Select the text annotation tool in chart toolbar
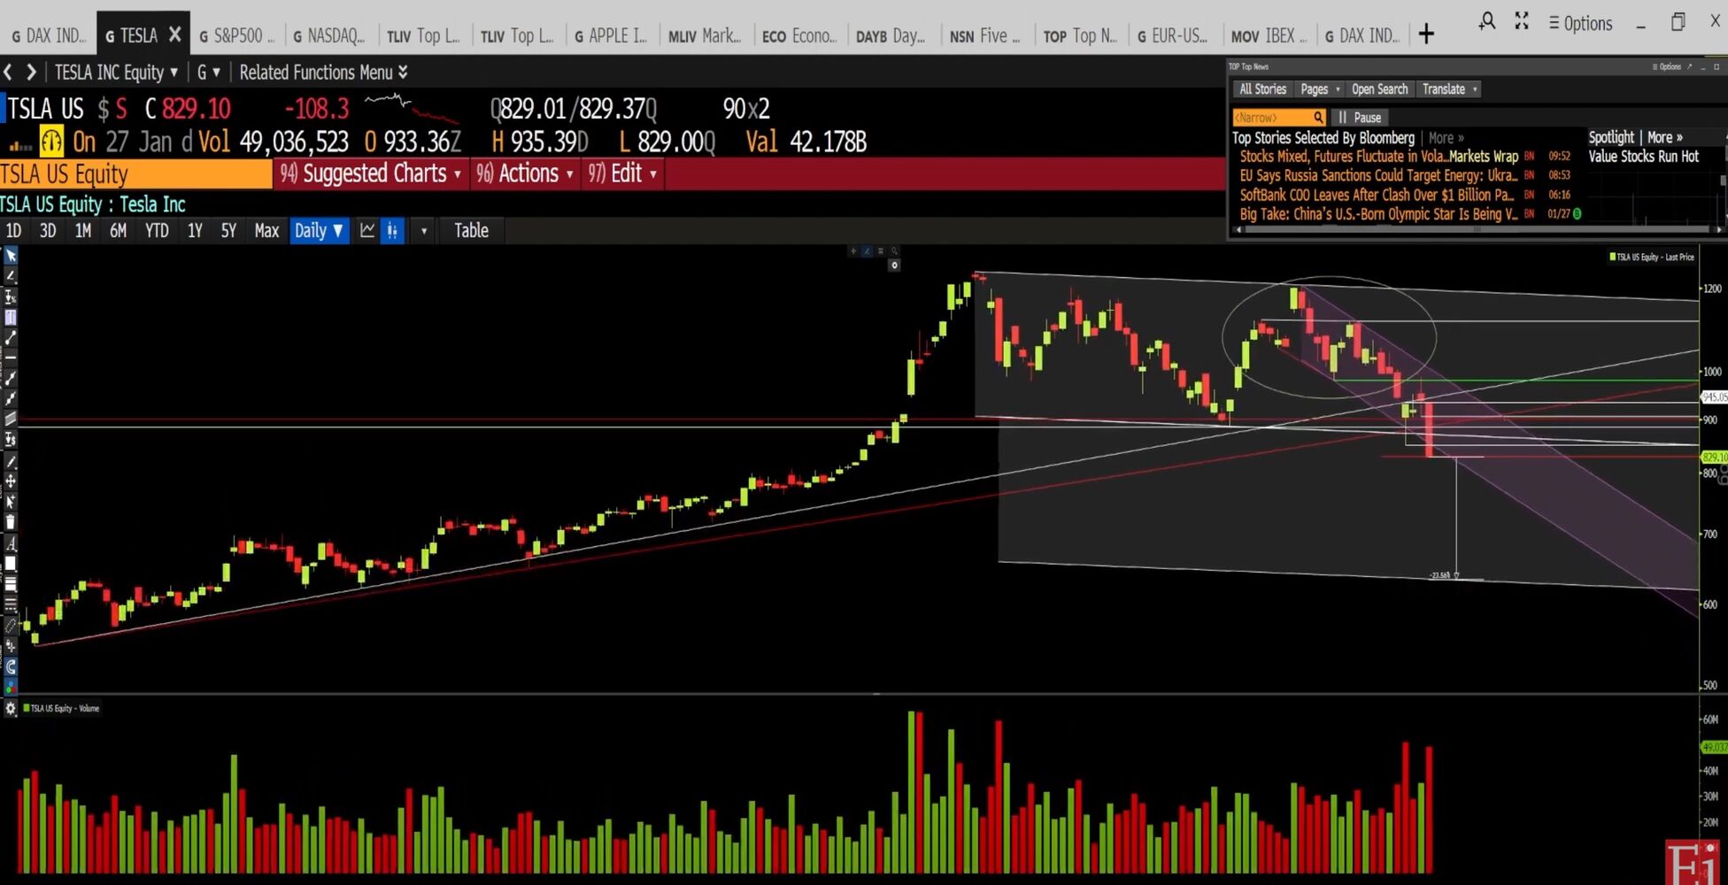The width and height of the screenshot is (1728, 885). coord(11,317)
